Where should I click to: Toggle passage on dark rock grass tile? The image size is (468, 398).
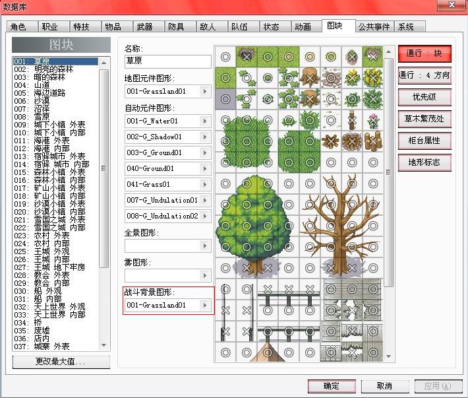pyautogui.click(x=247, y=57)
